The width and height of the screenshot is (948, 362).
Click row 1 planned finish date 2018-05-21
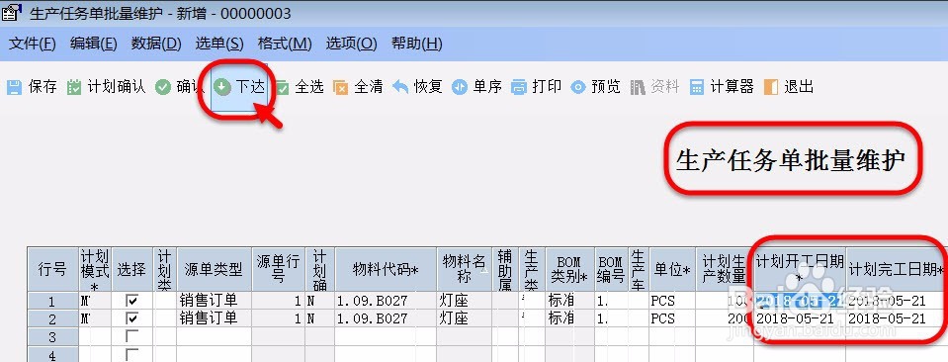tap(896, 301)
